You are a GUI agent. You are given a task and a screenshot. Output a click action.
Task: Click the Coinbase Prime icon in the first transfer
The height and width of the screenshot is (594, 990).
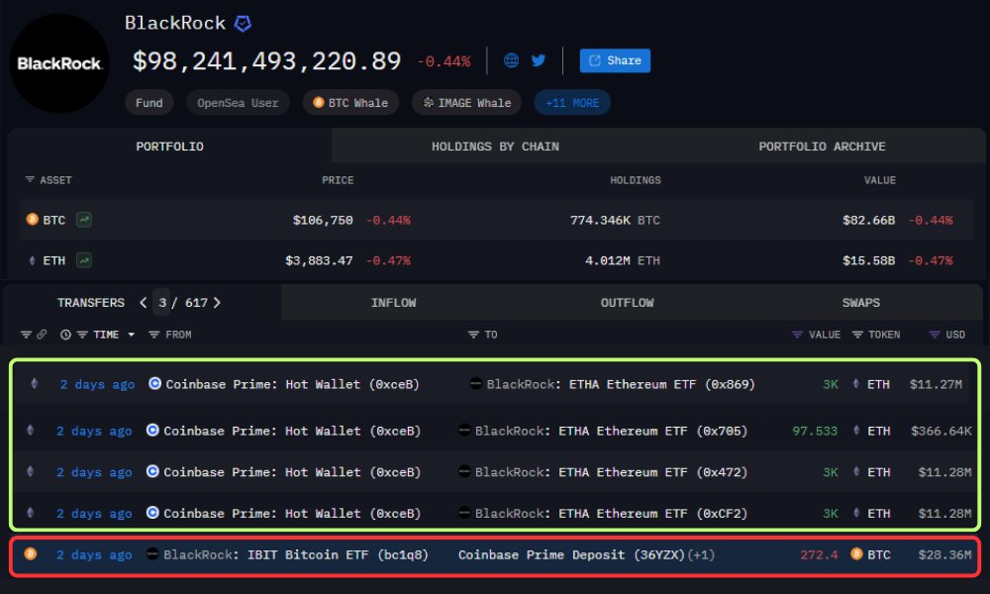pos(156,384)
